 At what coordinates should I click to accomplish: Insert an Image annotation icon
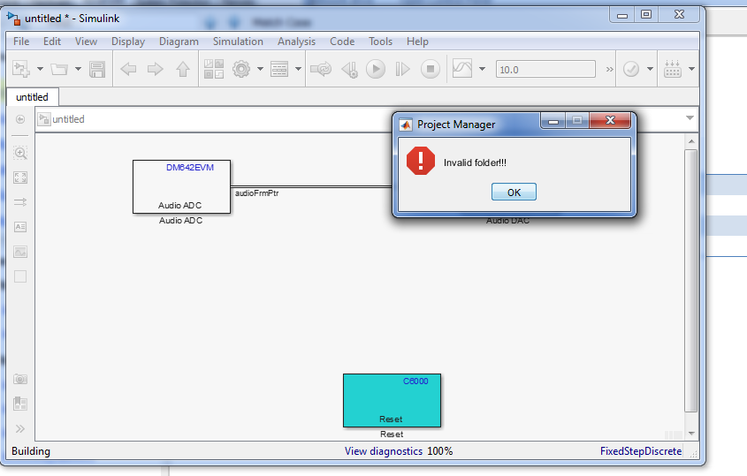tap(20, 252)
